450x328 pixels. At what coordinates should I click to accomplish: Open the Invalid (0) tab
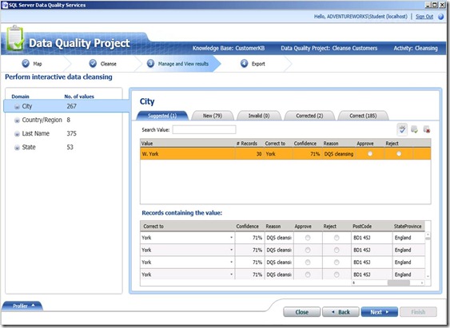click(x=259, y=116)
